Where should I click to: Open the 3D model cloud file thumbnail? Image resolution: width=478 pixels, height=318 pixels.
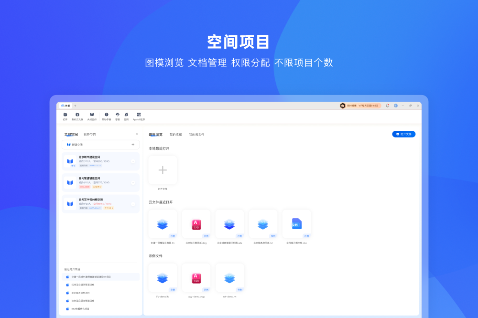point(229,224)
